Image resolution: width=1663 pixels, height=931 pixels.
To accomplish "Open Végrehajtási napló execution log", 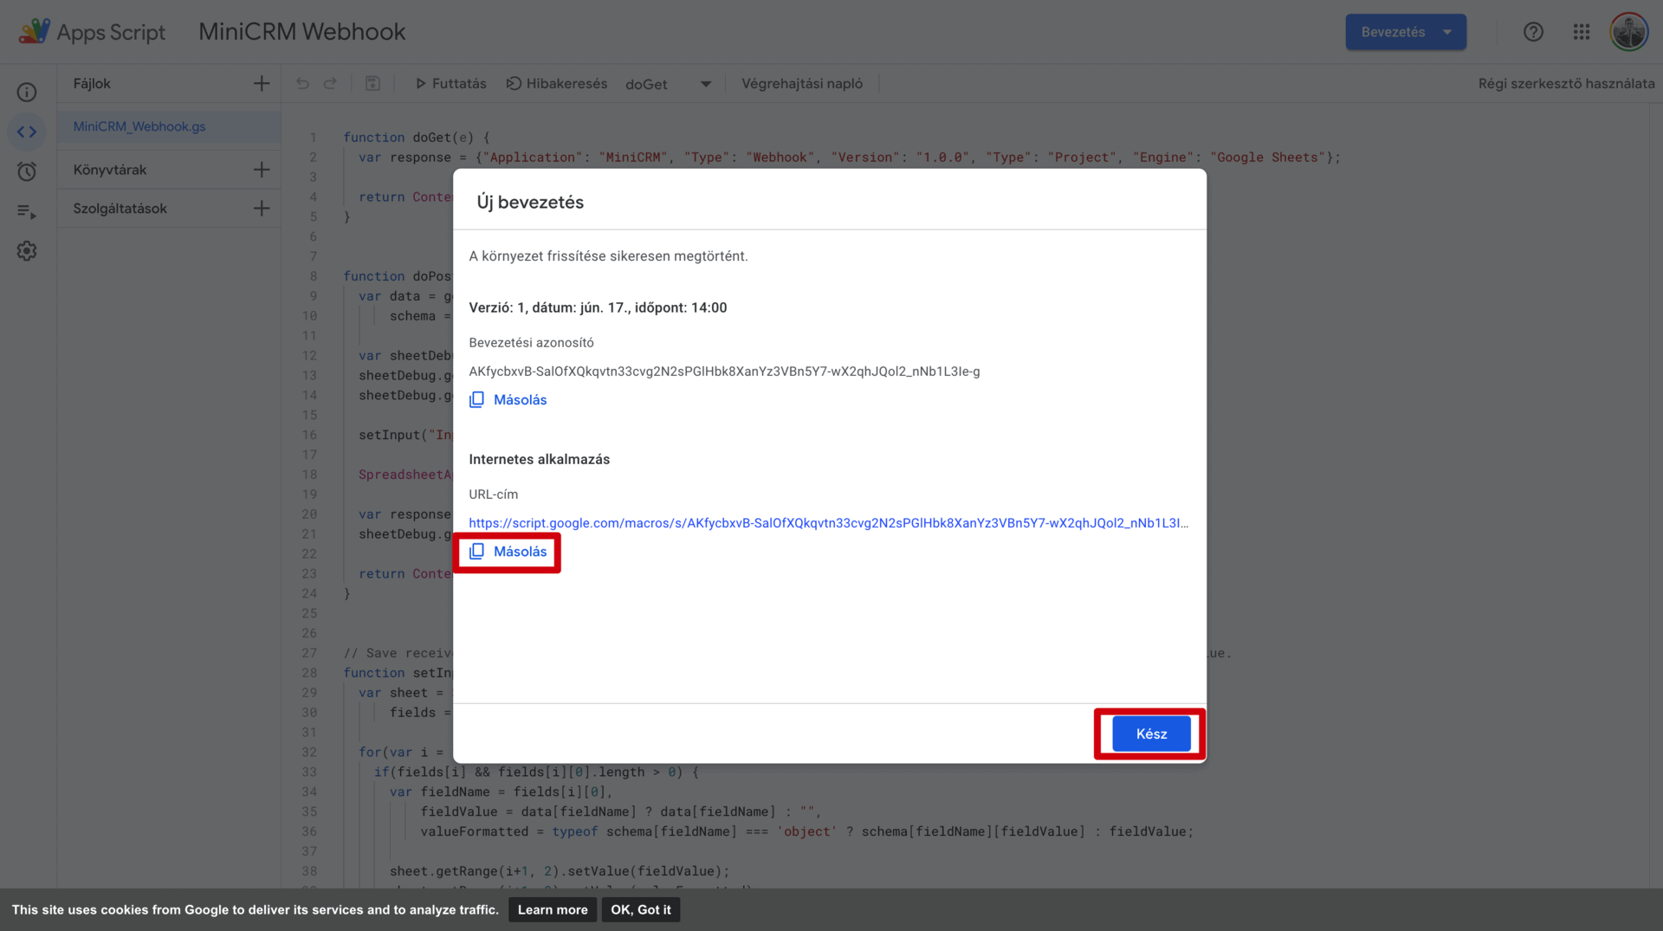I will coord(801,83).
